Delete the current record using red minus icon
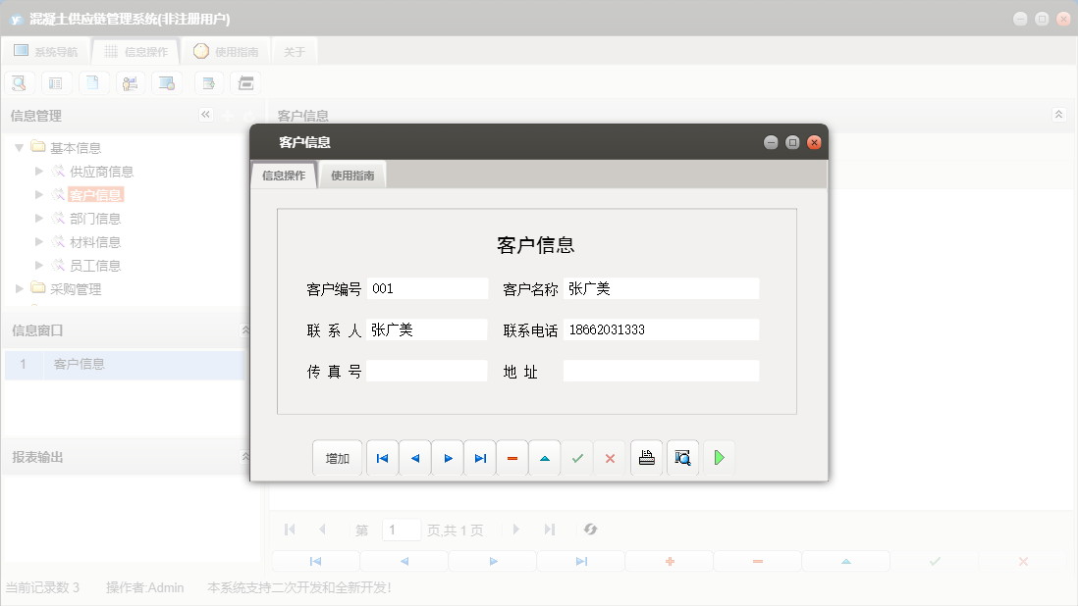 (x=512, y=457)
